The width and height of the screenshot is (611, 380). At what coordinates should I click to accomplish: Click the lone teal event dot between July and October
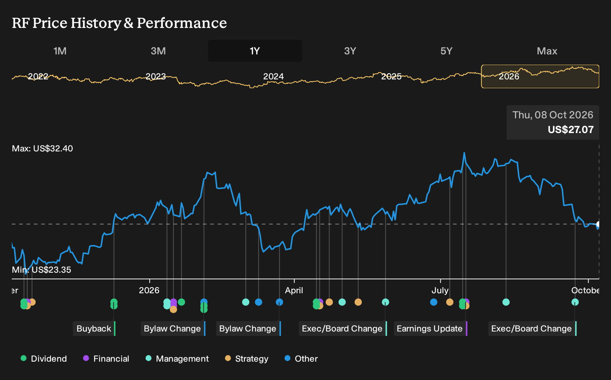[506, 302]
